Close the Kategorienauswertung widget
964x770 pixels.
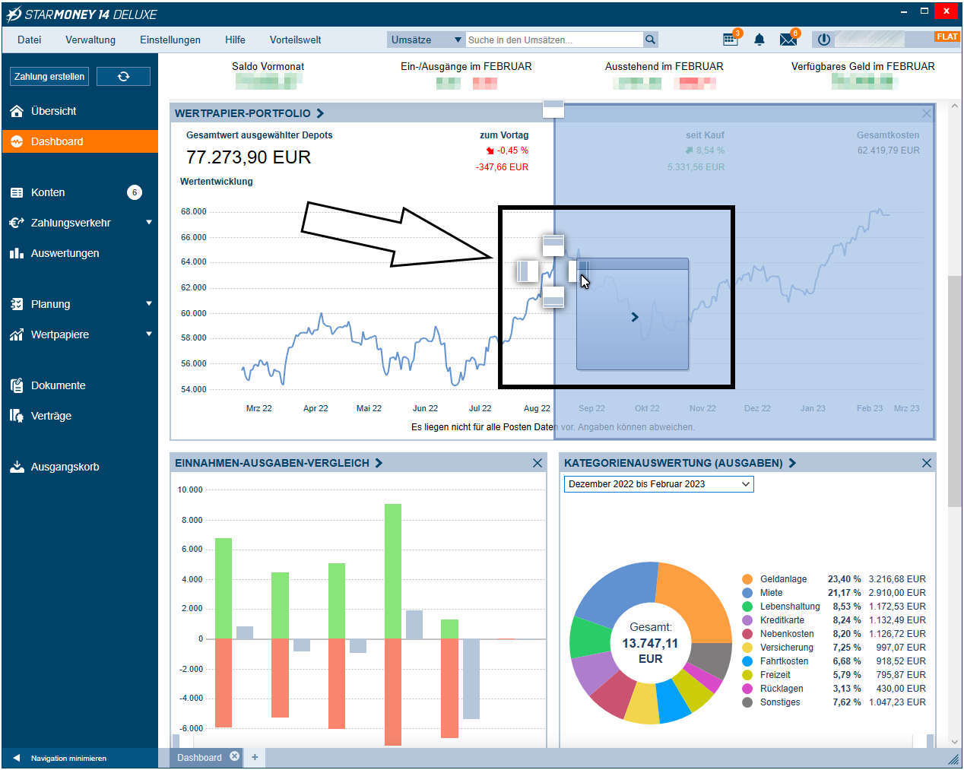(926, 463)
